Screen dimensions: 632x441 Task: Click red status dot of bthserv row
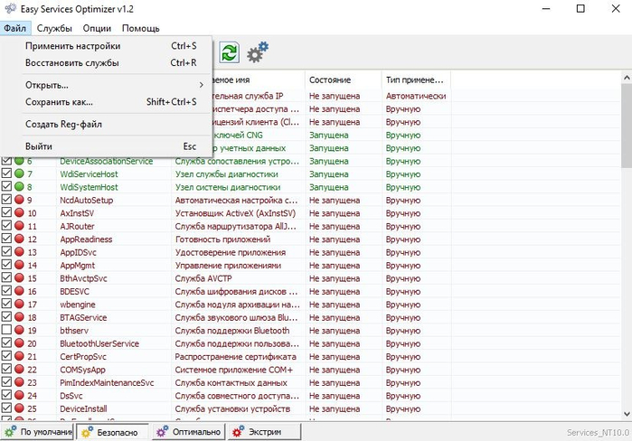(19, 330)
